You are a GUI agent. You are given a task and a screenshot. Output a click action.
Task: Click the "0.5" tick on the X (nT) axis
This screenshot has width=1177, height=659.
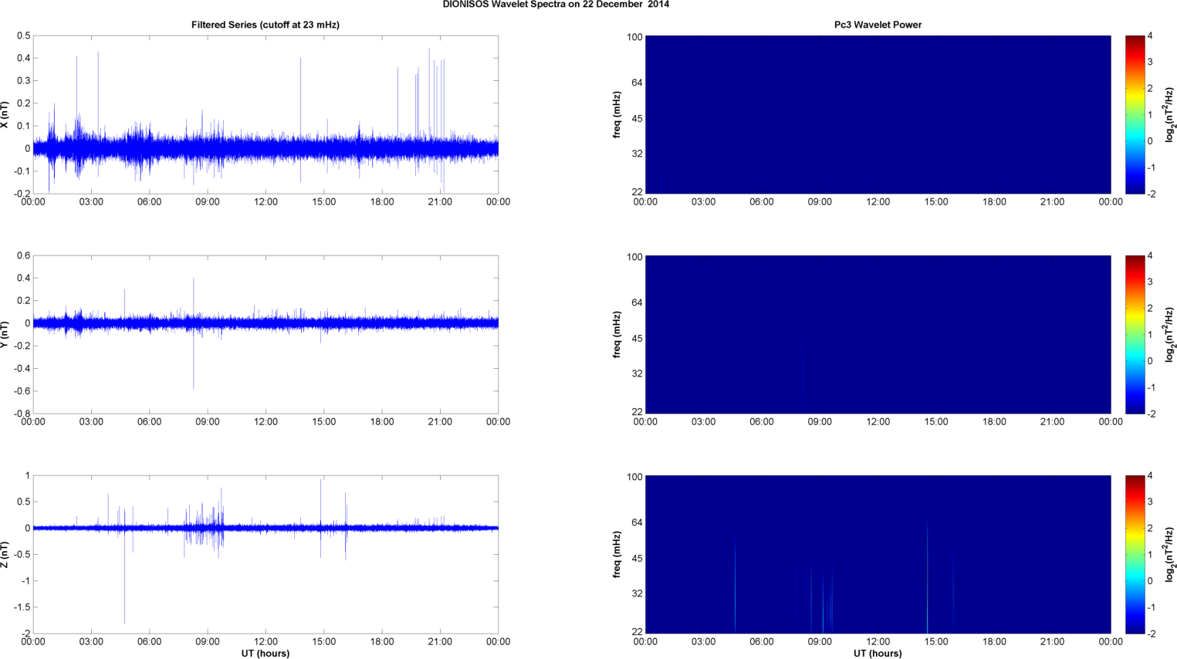click(x=23, y=36)
